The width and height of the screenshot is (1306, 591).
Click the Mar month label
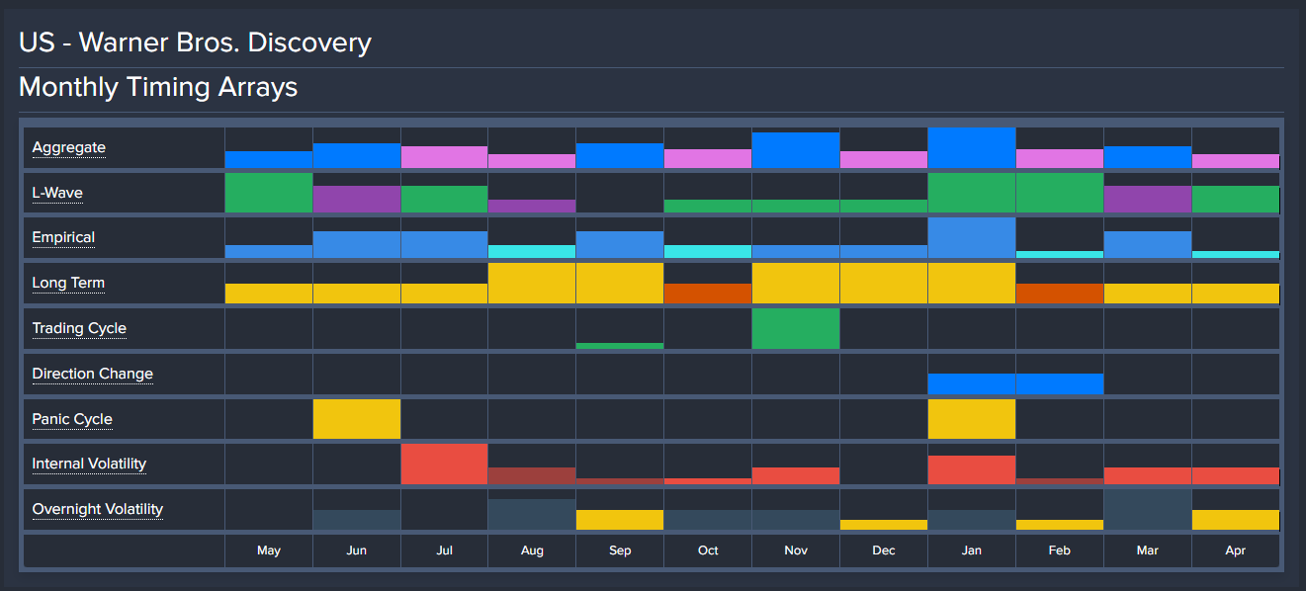click(x=1148, y=550)
